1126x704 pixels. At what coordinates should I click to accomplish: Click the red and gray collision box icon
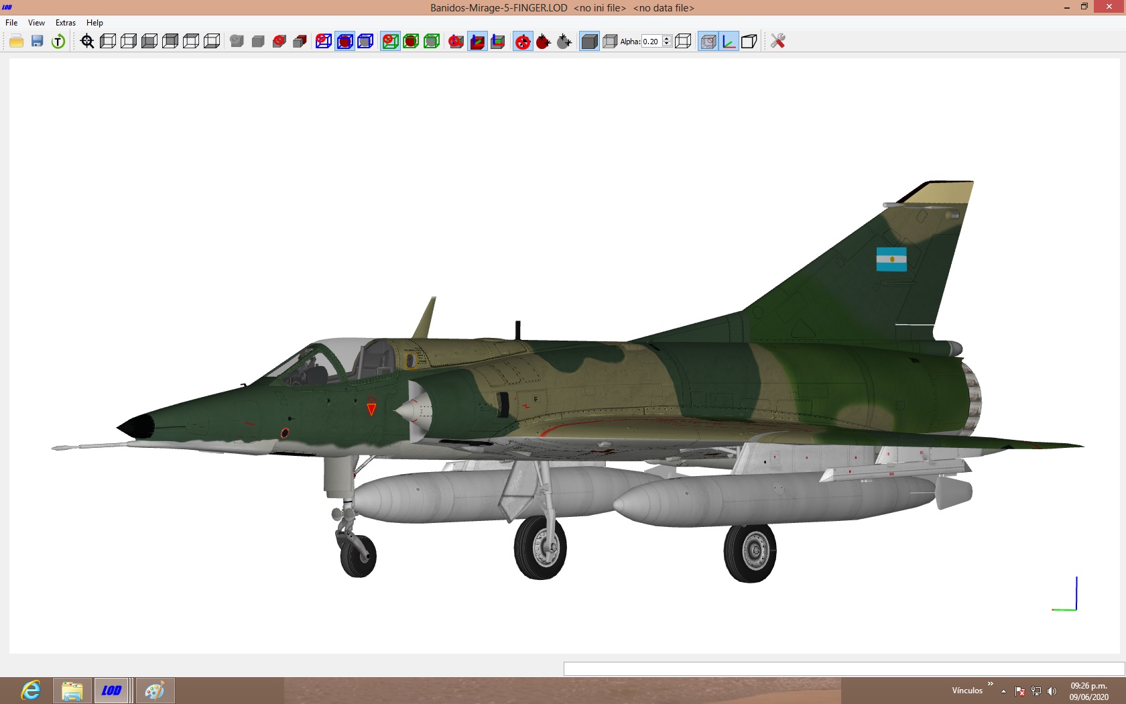tap(300, 41)
